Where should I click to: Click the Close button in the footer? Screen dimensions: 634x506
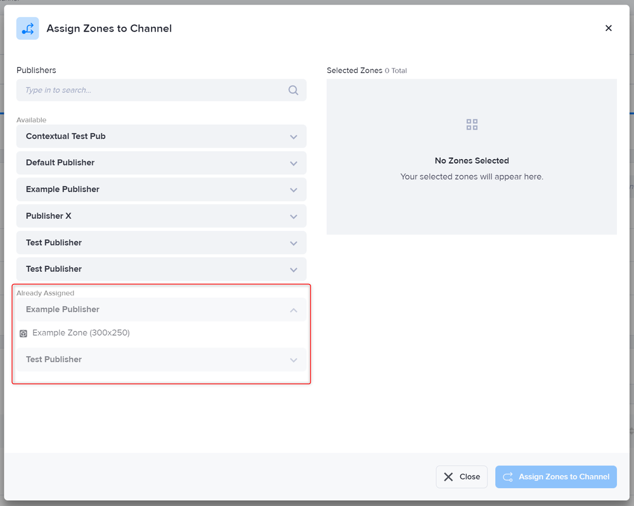pyautogui.click(x=462, y=477)
